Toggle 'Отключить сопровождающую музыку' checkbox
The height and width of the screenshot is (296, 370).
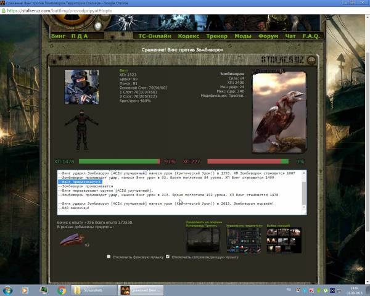tap(168, 257)
